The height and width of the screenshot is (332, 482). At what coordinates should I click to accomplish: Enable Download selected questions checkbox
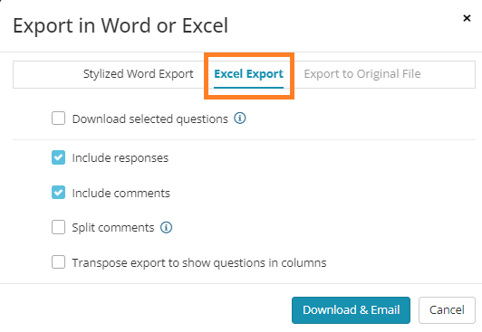tap(58, 119)
